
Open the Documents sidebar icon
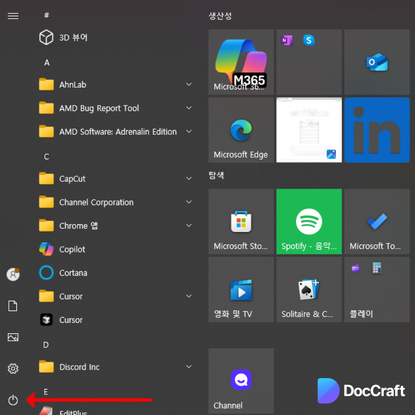coord(13,306)
